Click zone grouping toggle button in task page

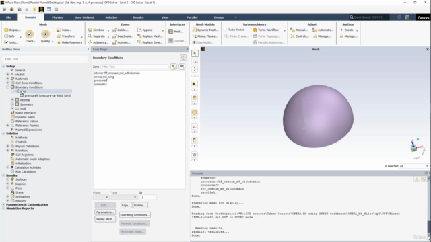182,67
